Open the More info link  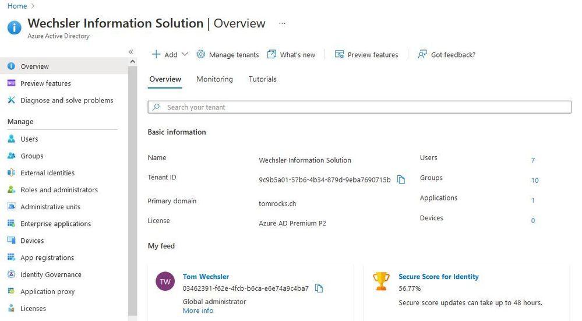[x=198, y=311]
